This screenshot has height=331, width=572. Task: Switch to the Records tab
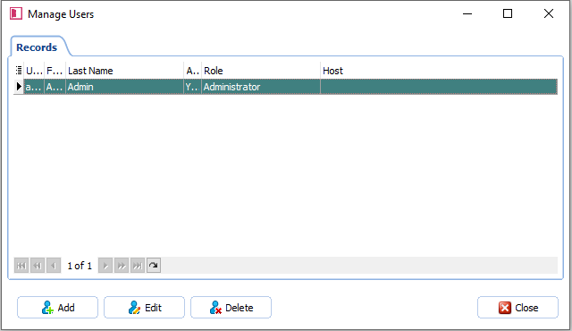37,47
